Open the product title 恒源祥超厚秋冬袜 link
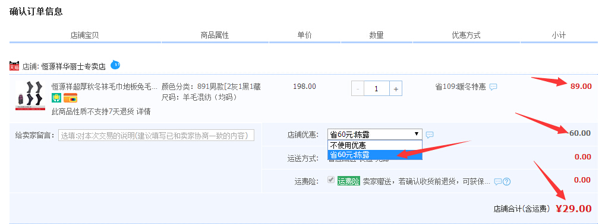602x224 pixels. pos(105,87)
